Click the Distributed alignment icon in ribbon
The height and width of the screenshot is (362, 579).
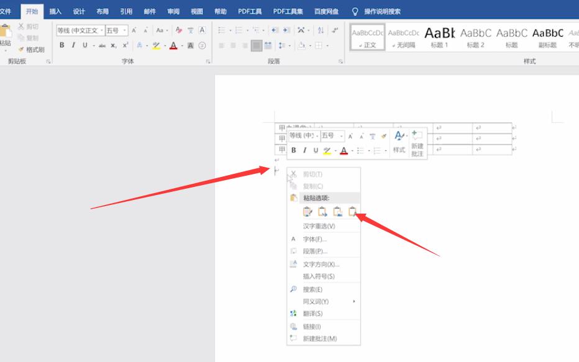pos(268,46)
